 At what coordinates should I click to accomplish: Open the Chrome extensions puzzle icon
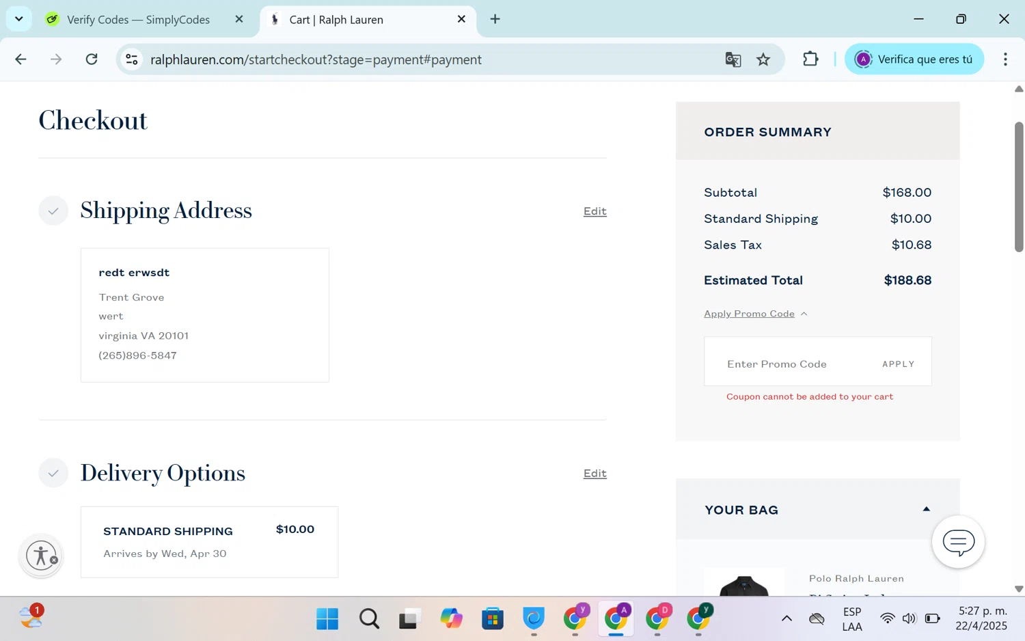(x=810, y=59)
